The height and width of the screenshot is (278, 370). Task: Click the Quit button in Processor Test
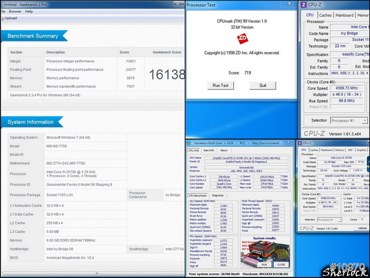click(263, 85)
